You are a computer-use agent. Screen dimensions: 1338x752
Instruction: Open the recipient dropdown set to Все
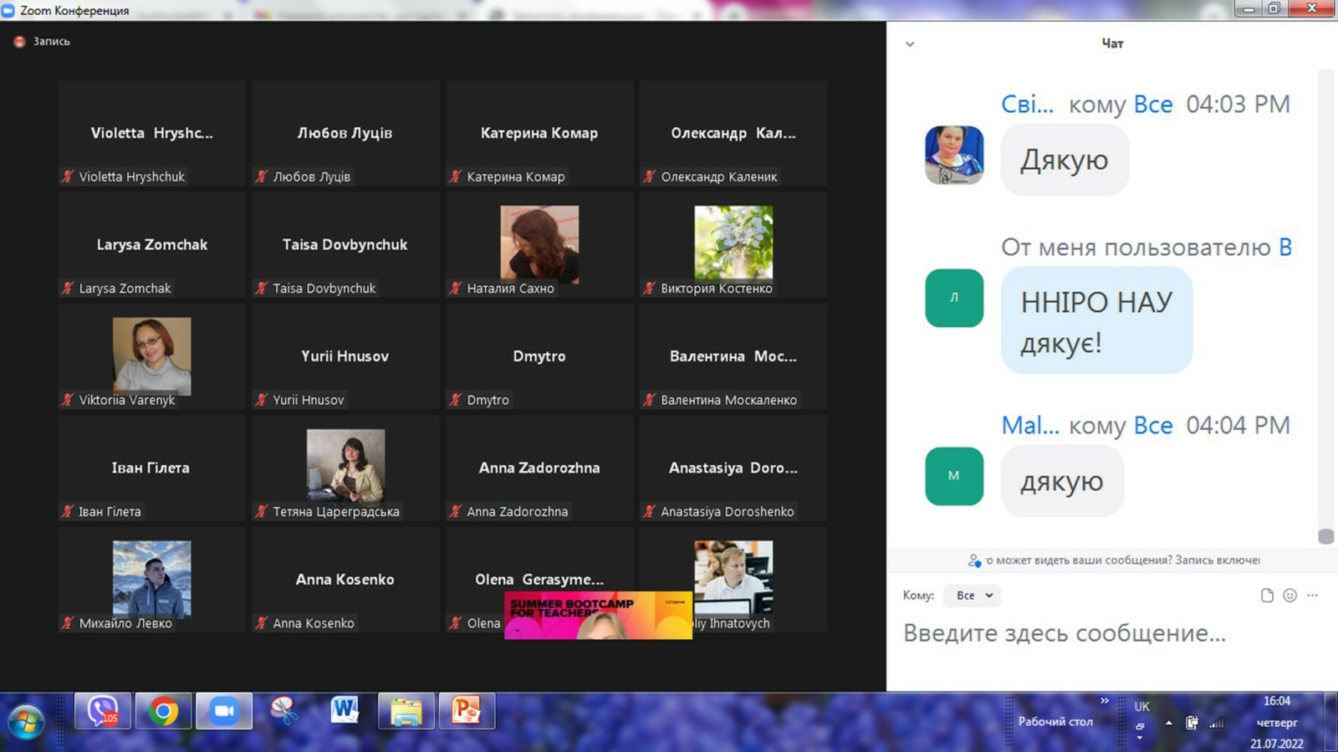[973, 596]
